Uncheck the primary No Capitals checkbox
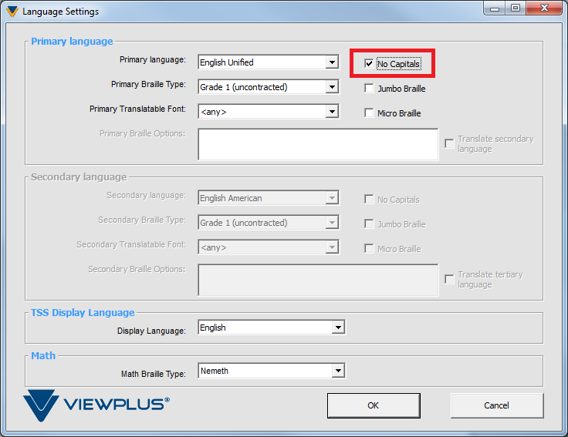The height and width of the screenshot is (437, 568). pos(370,64)
